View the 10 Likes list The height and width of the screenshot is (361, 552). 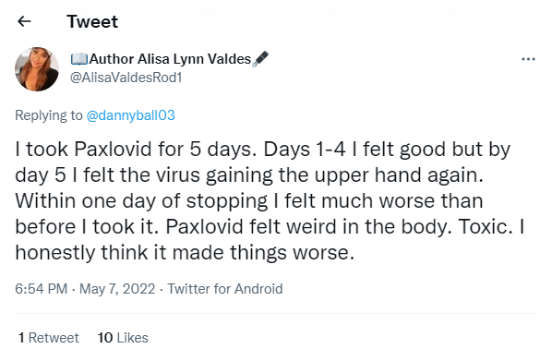(x=123, y=338)
